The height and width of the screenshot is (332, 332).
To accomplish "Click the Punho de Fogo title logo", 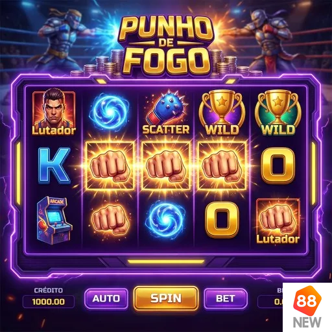I will point(166,45).
